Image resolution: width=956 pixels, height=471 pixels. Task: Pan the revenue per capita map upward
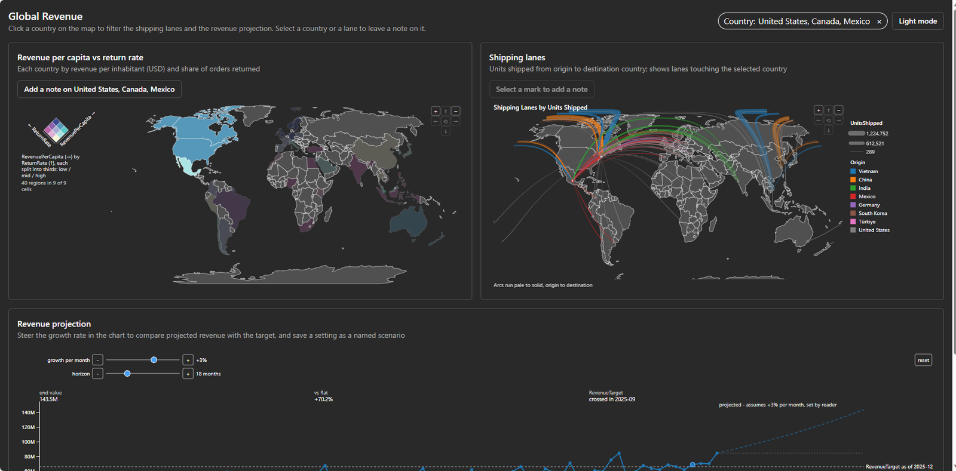tap(446, 111)
